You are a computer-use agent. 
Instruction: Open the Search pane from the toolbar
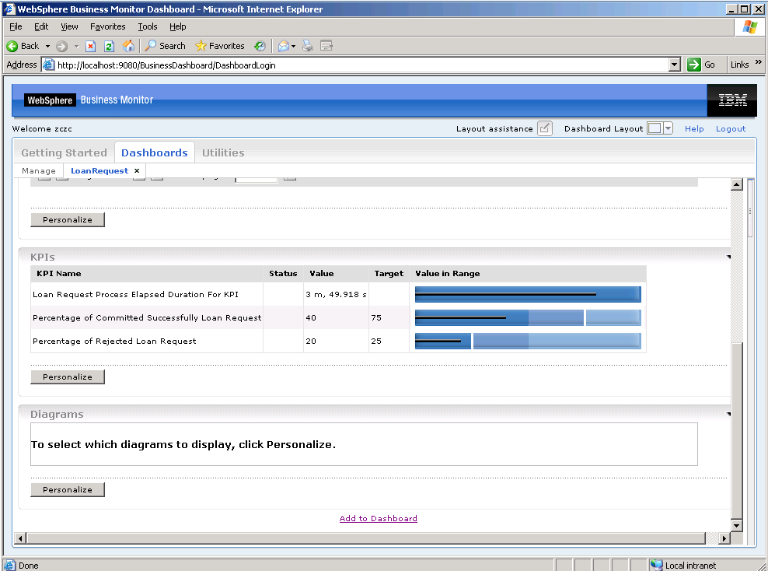point(166,46)
